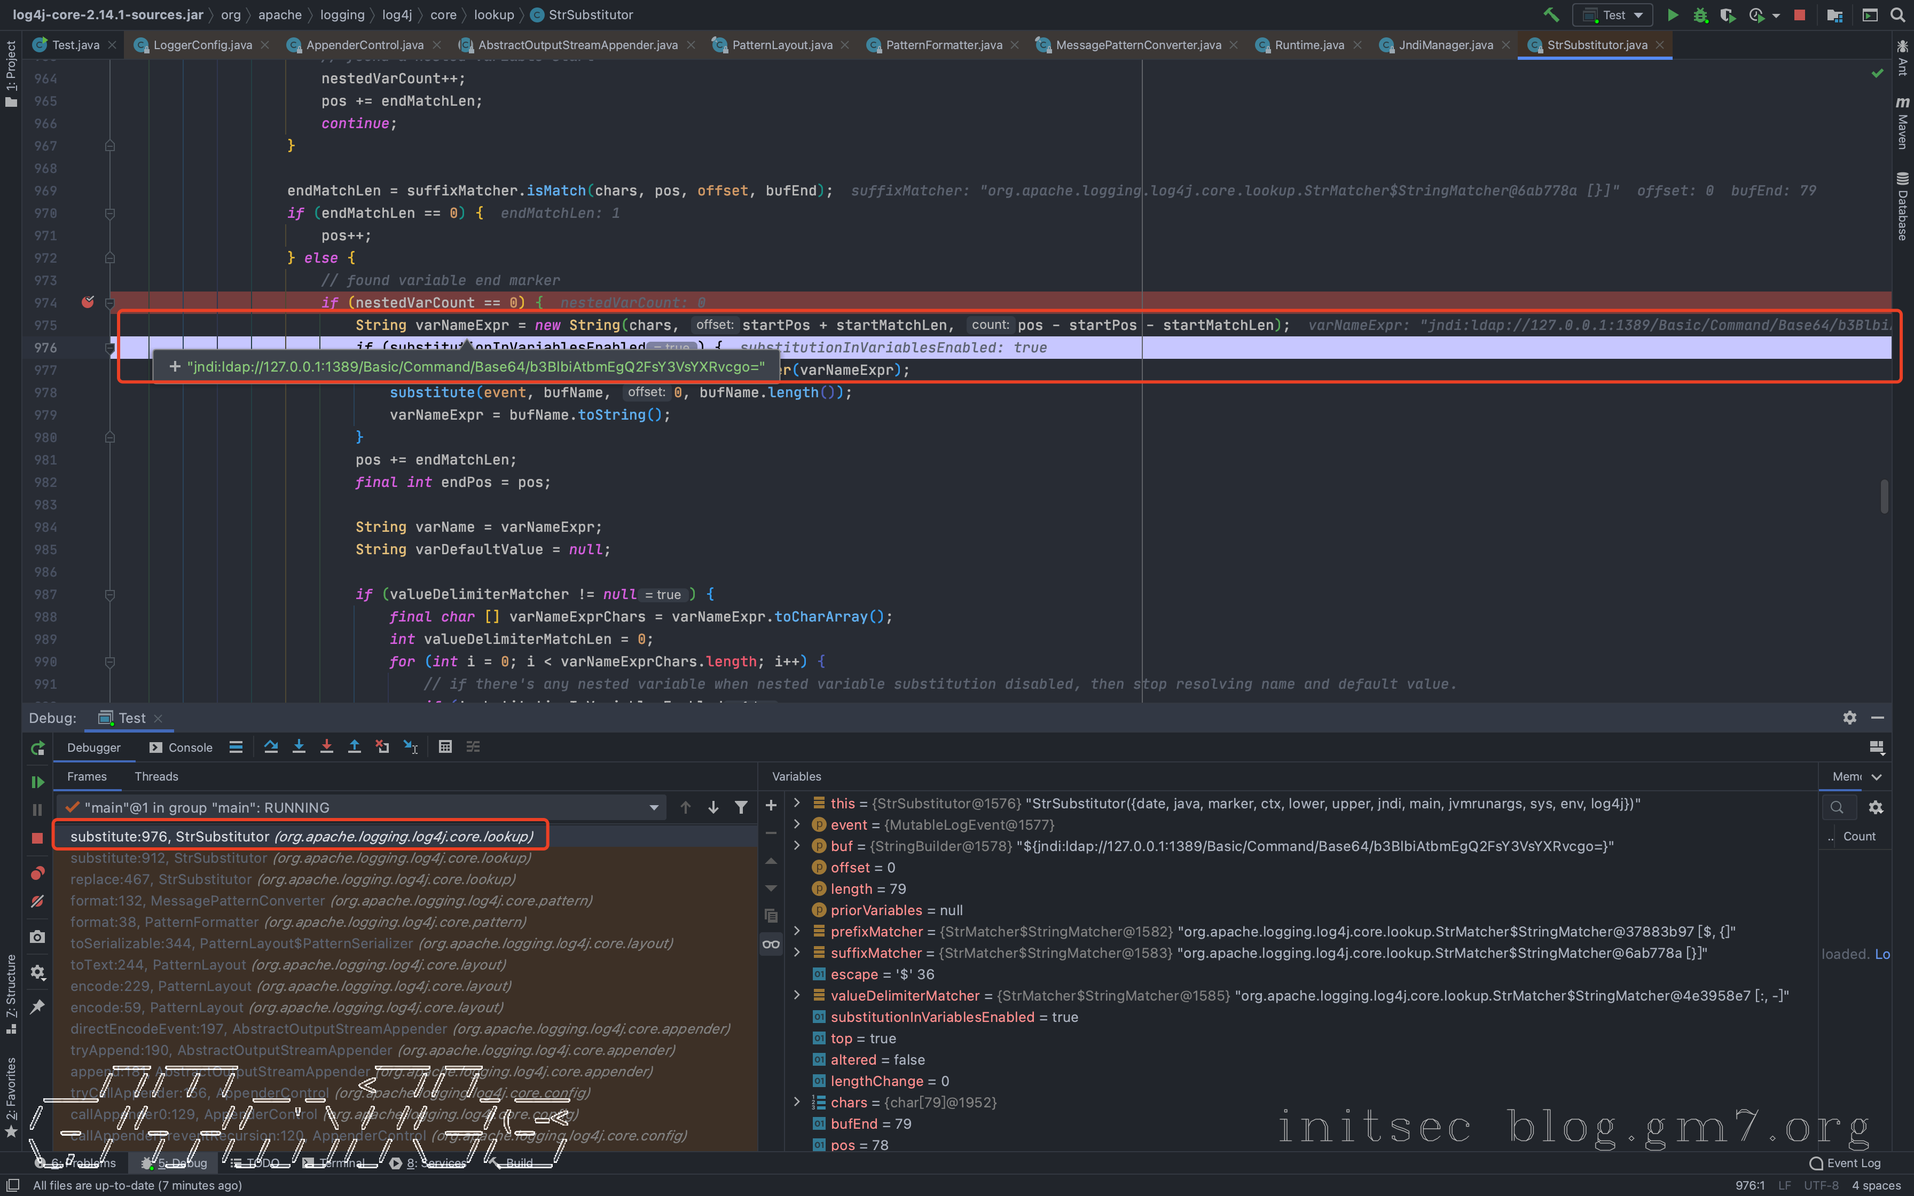
Task: Open View Breakpoints icon
Action: (37, 874)
